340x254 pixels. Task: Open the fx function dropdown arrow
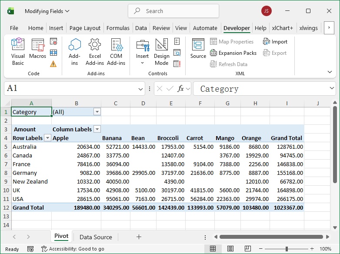tap(188, 89)
